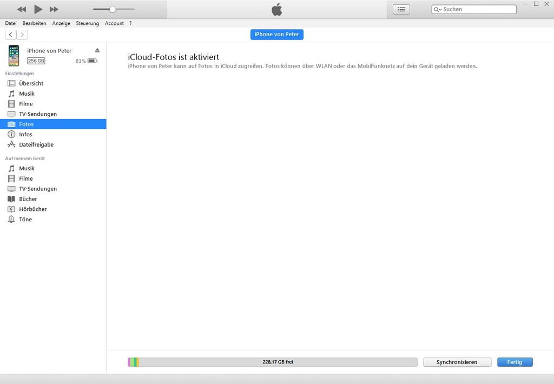This screenshot has width=554, height=384.
Task: Click the Filme icon under Einstellungen
Action: (x=12, y=104)
